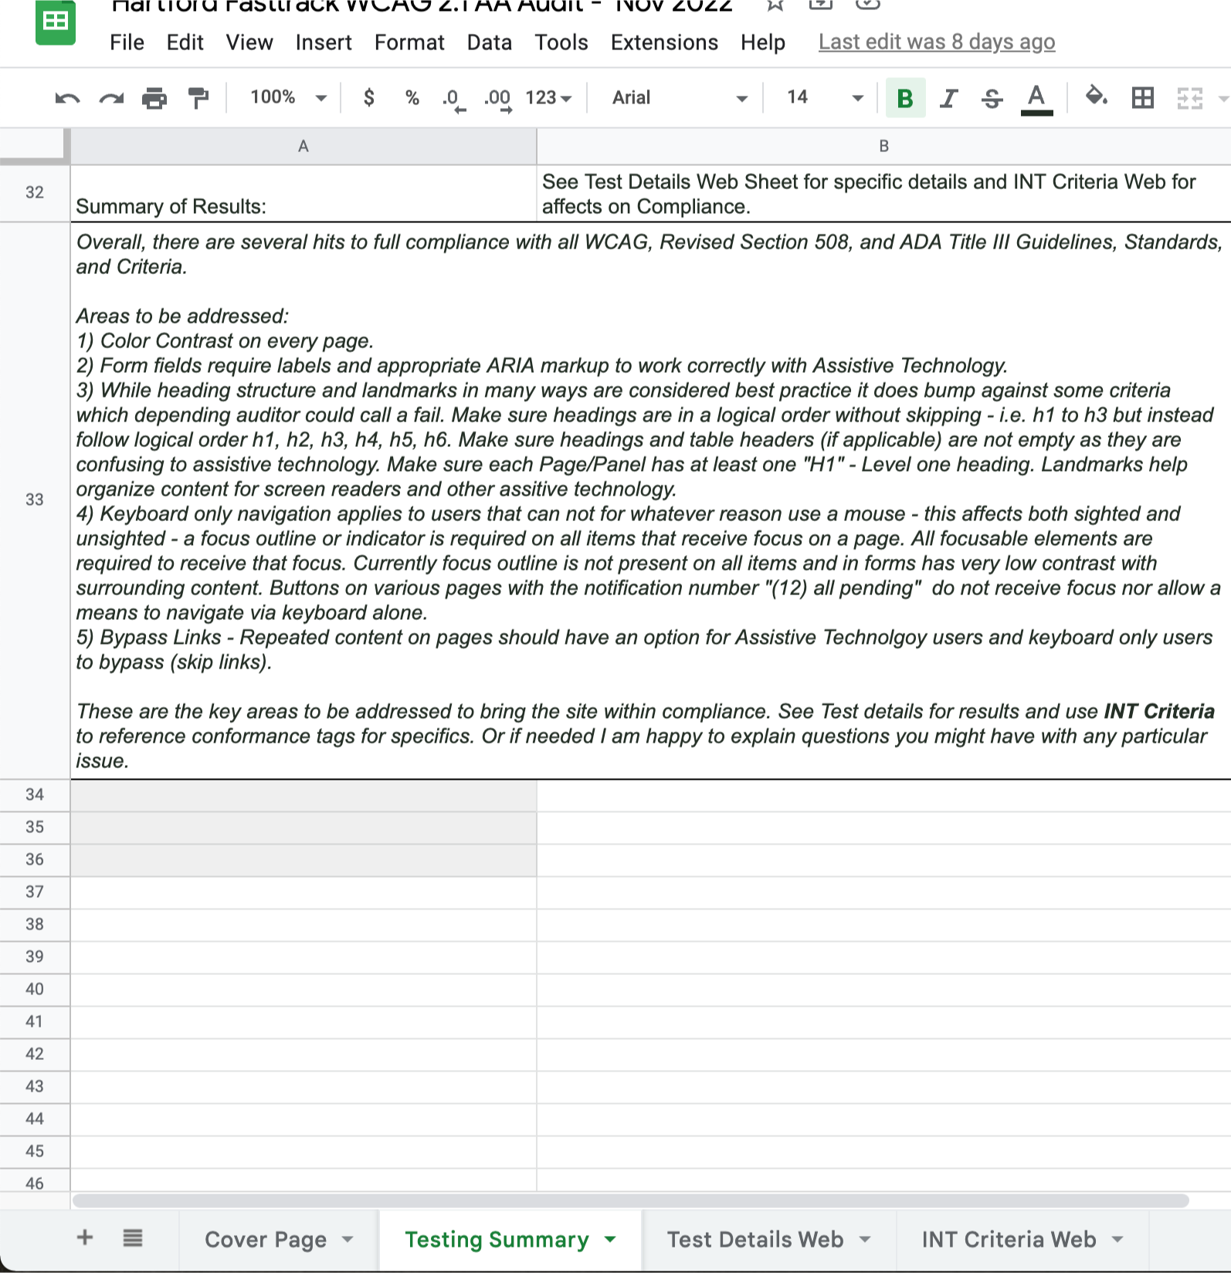Viewport: 1231px width, 1273px height.
Task: Click the merge cells icon
Action: coord(1189,98)
